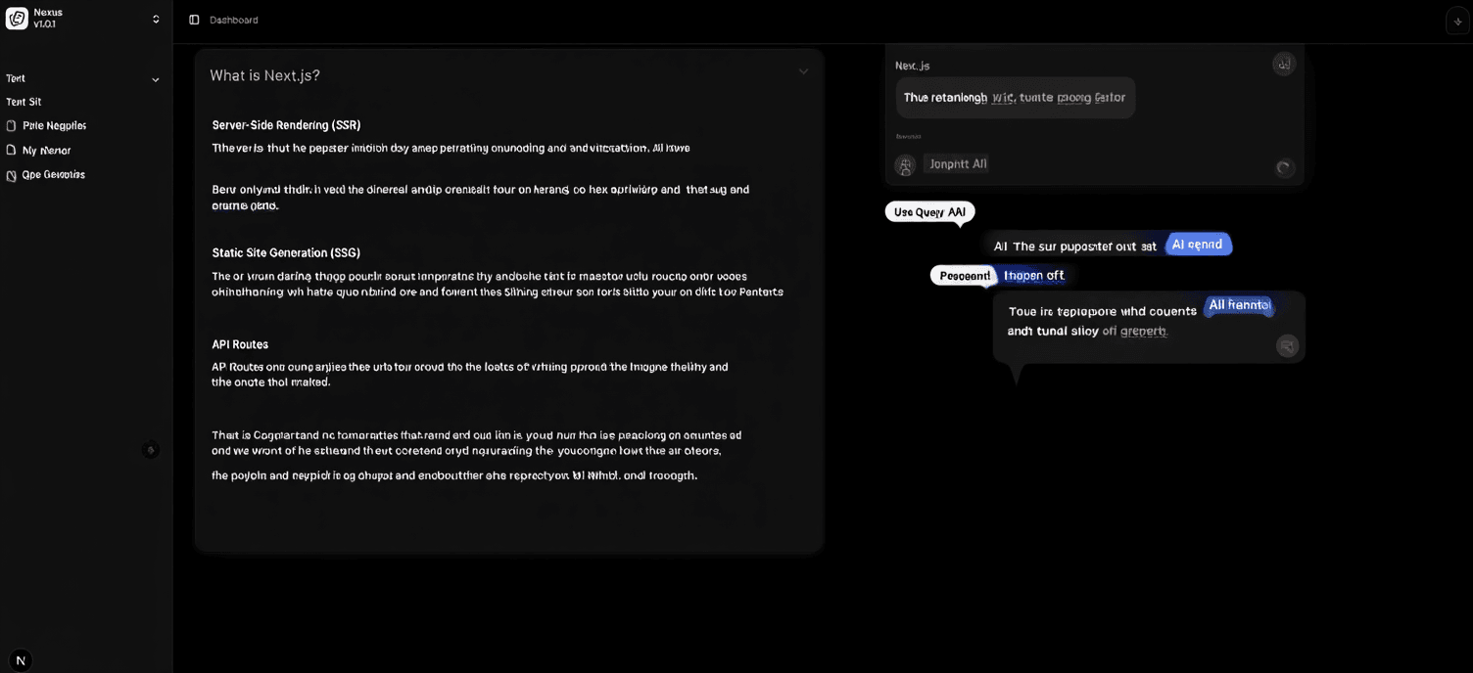Image resolution: width=1473 pixels, height=673 pixels.
Task: Click the small dot handle on sidebar edge
Action: [150, 450]
